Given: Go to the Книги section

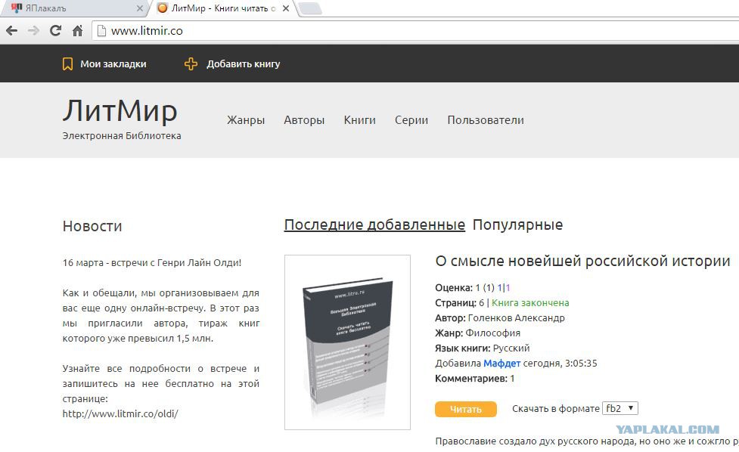Looking at the screenshot, I should (x=359, y=120).
